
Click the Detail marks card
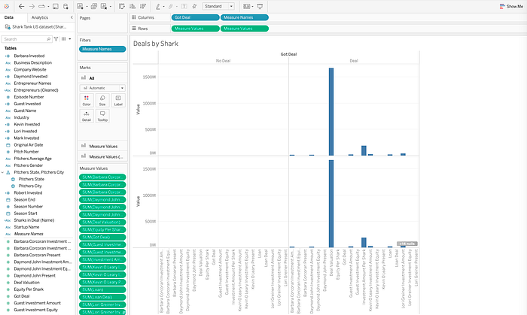coord(87,116)
